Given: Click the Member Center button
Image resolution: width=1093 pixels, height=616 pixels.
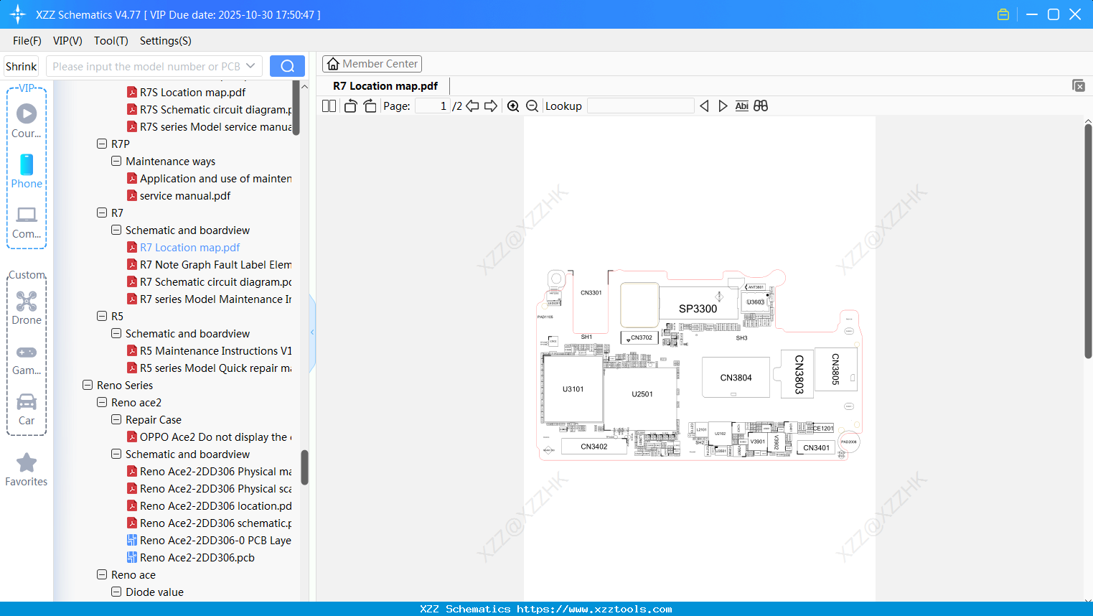Looking at the screenshot, I should [372, 63].
